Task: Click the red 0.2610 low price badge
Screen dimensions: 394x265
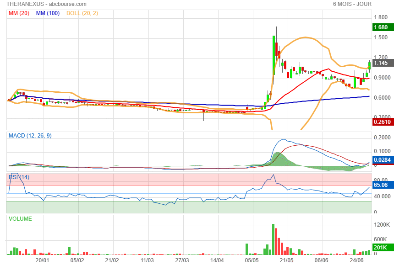Action: [x=383, y=122]
